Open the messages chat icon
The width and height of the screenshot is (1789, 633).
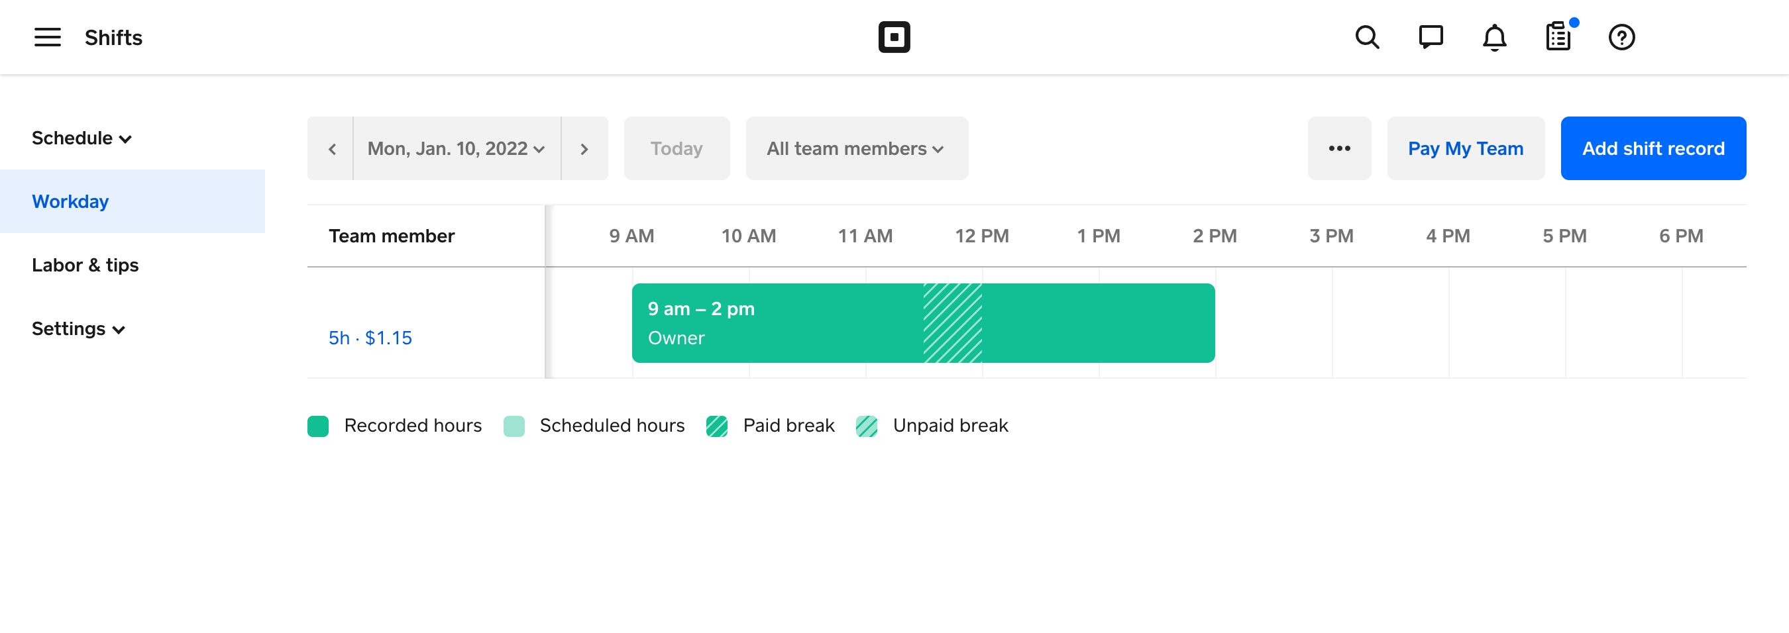(x=1431, y=38)
